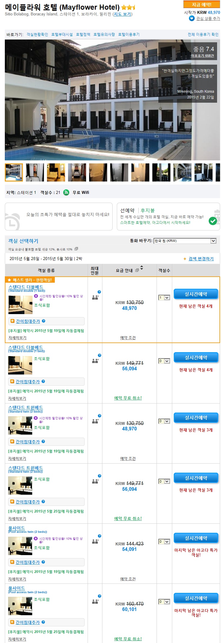The width and height of the screenshot is (221, 643).
Task: Click popup icon next to 봉사료 10%
Action: 76,249
